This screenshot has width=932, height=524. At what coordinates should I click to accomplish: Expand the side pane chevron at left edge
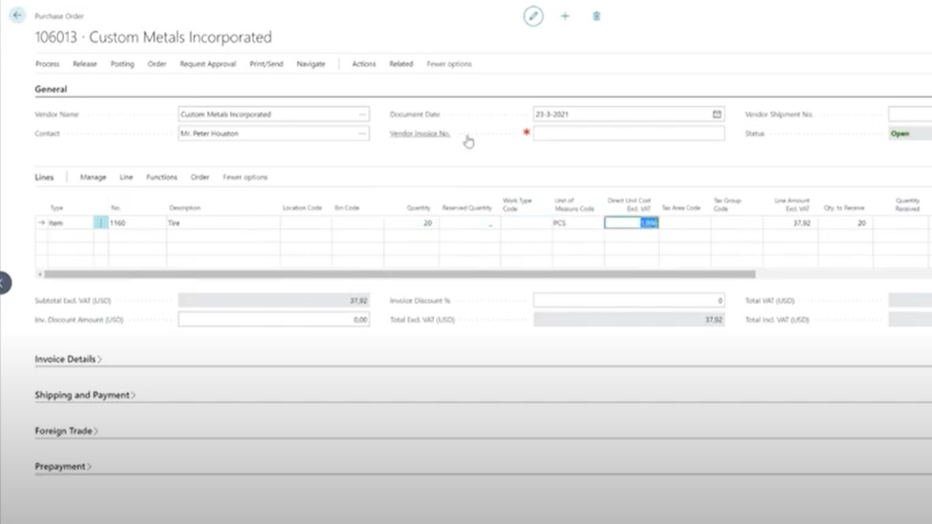(x=4, y=282)
